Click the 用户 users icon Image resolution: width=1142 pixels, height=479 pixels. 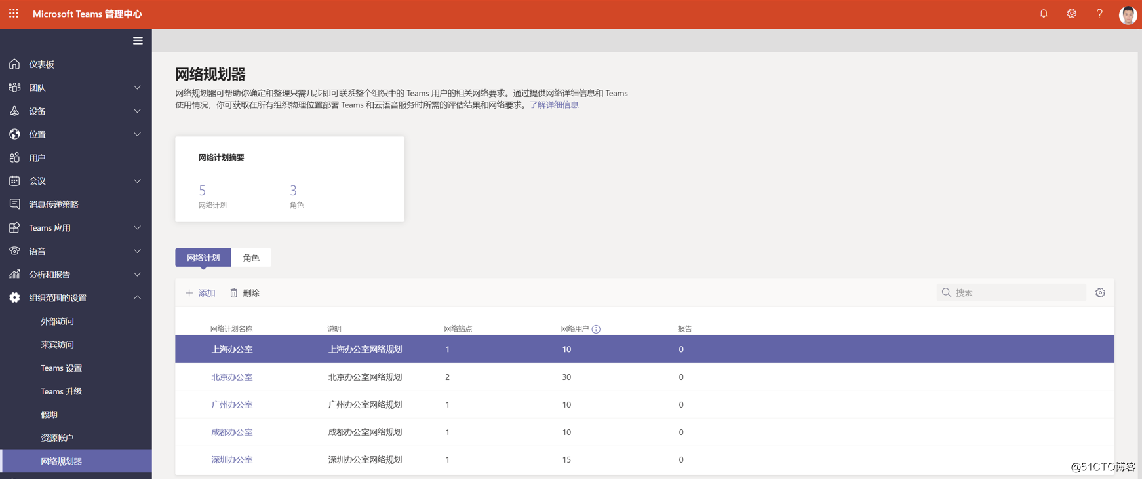[x=14, y=157]
